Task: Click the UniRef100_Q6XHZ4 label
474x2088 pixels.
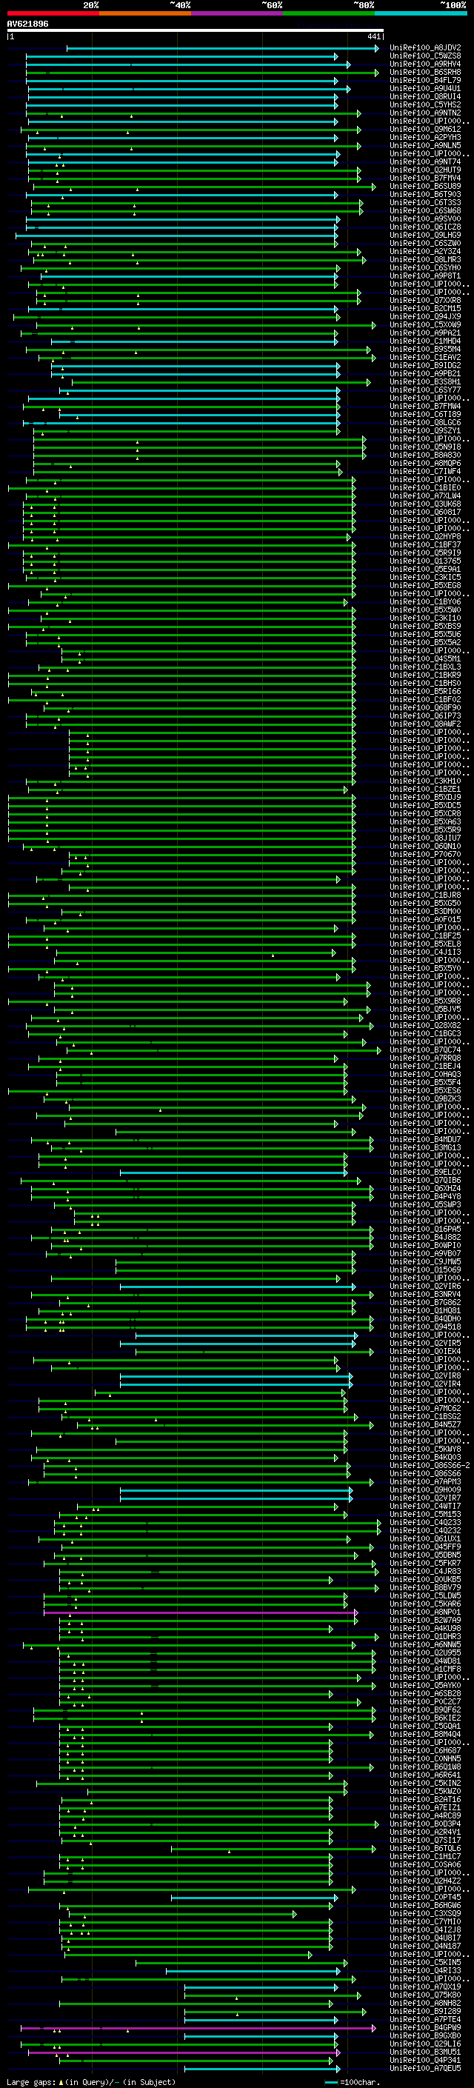Action: [x=425, y=1188]
